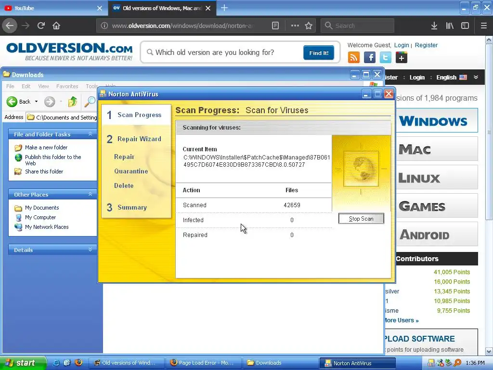Click the Twitter icon on OldVersion

pyautogui.click(x=386, y=58)
